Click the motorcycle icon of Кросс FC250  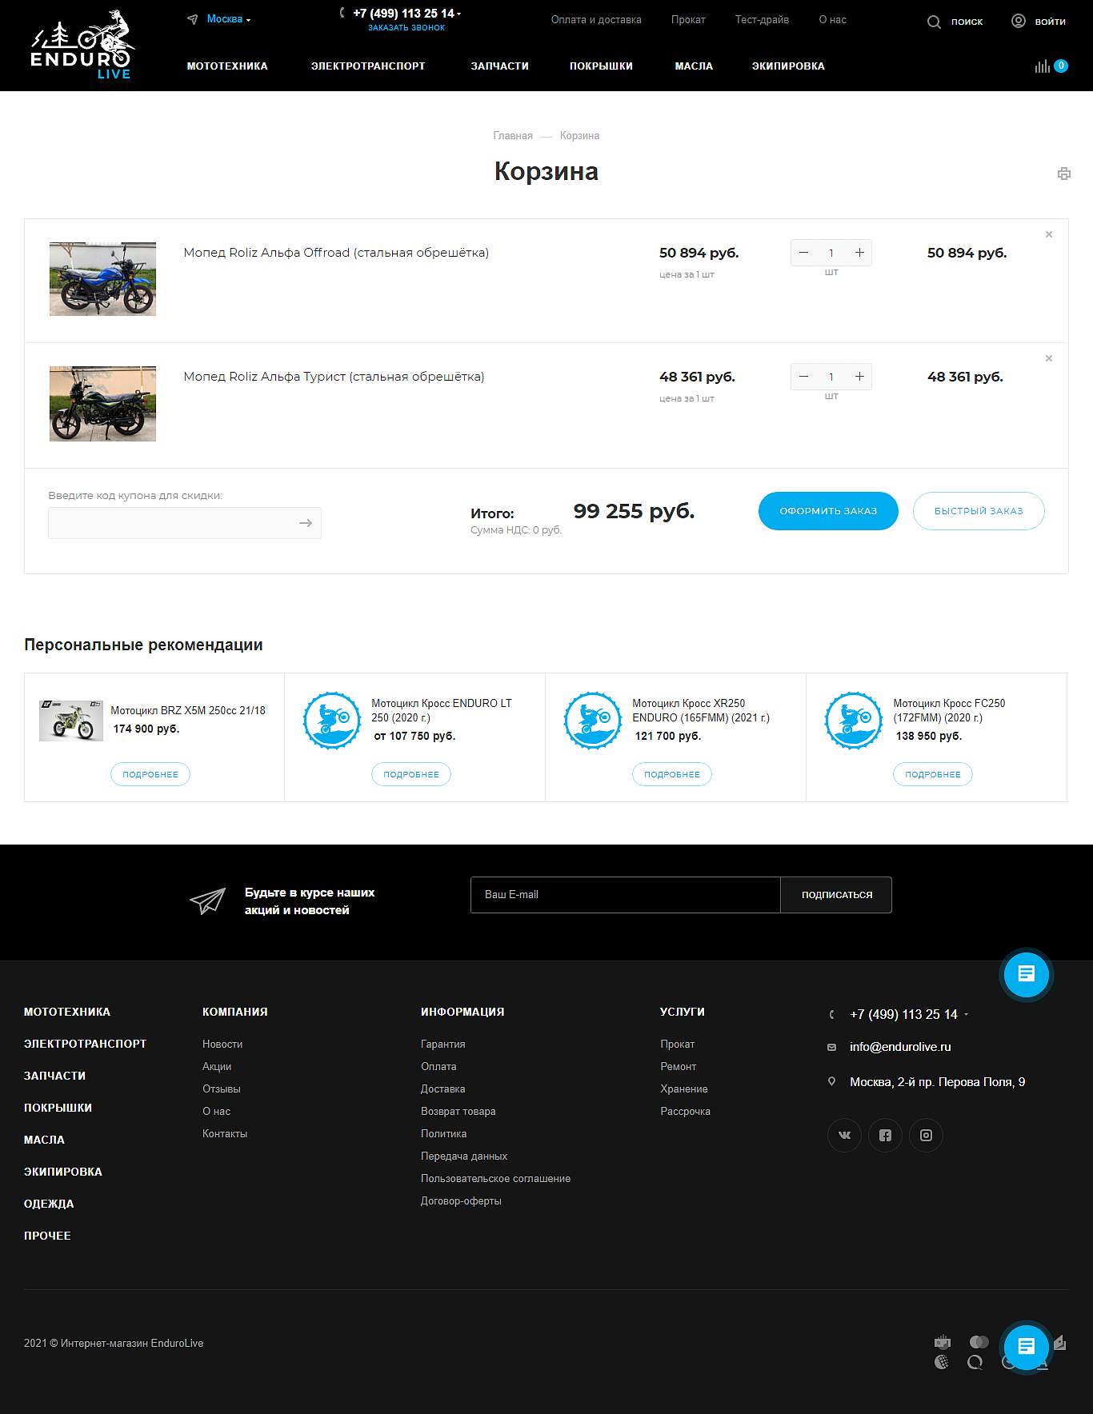click(x=854, y=720)
